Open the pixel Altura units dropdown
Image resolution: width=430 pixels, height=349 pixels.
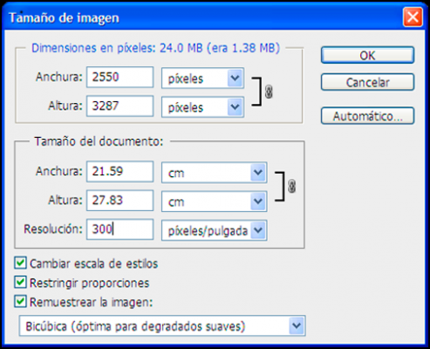202,107
